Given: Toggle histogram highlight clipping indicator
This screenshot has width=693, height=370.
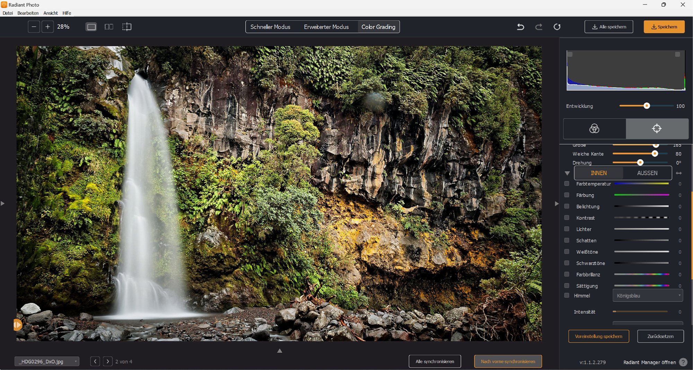Looking at the screenshot, I should pos(677,54).
